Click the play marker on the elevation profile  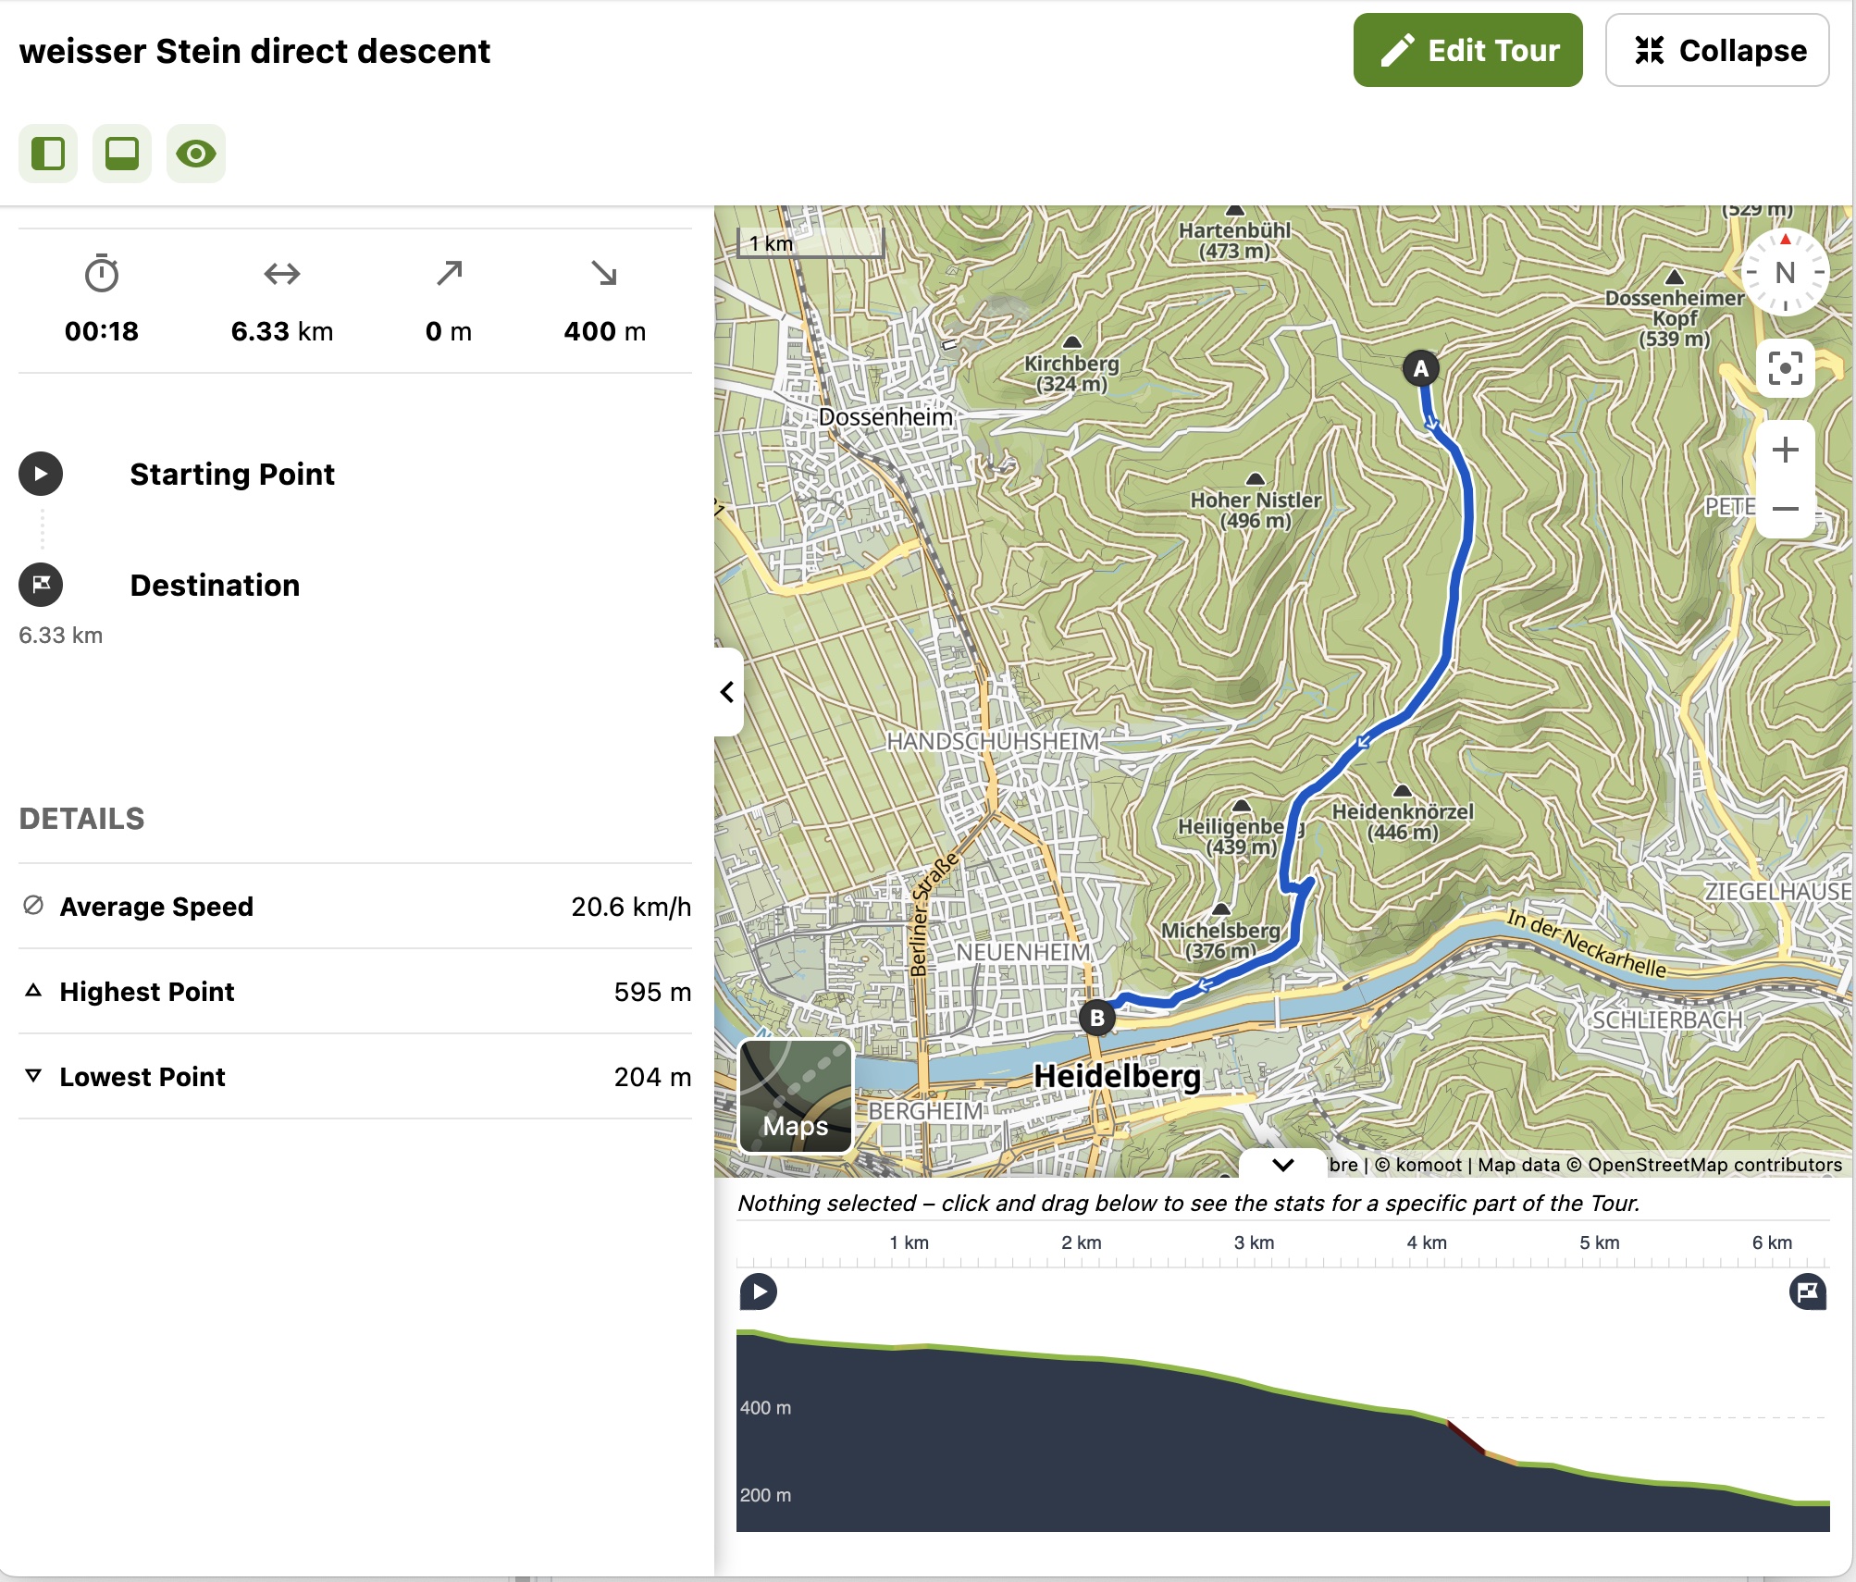coord(759,1292)
